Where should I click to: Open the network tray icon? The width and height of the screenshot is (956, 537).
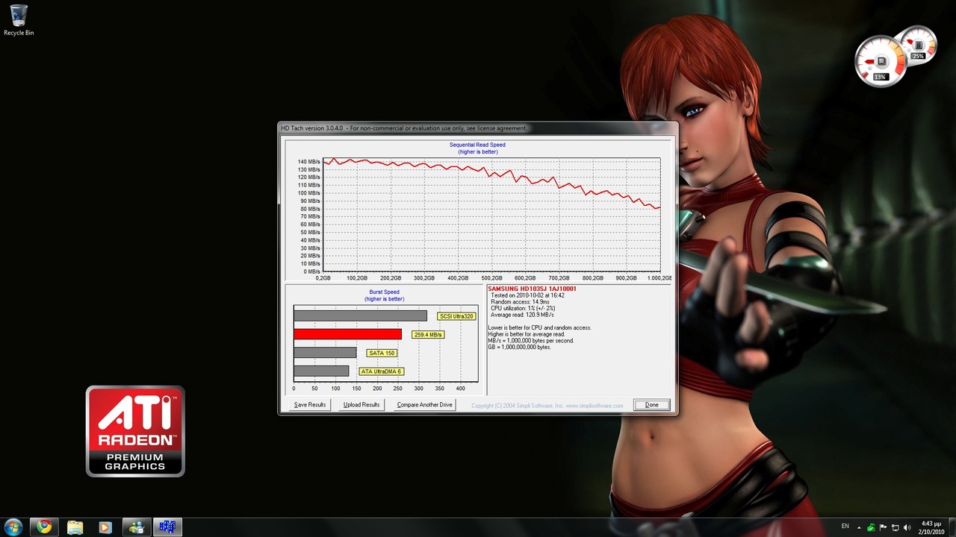coord(895,527)
